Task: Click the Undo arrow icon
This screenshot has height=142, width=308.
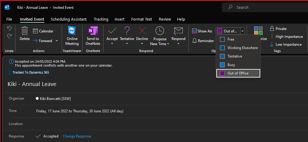Action: 9,29
